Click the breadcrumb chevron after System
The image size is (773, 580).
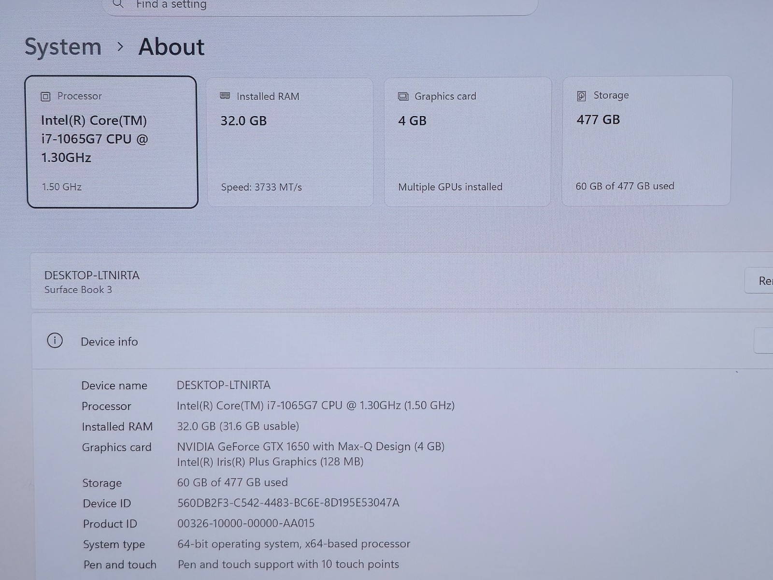(x=120, y=47)
